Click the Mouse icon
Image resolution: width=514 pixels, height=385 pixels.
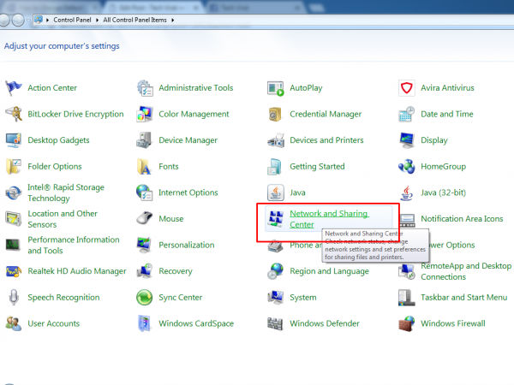[145, 219]
